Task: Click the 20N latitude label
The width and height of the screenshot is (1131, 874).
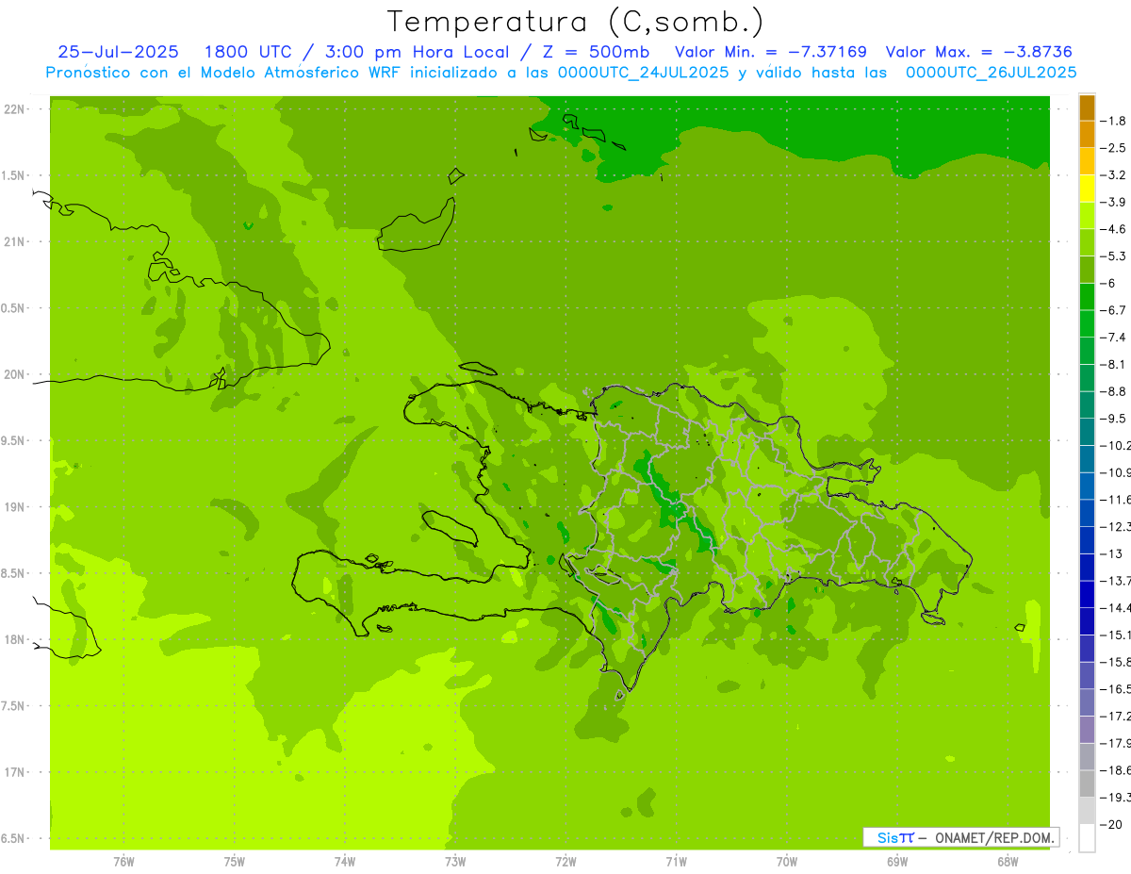Action: click(x=15, y=374)
